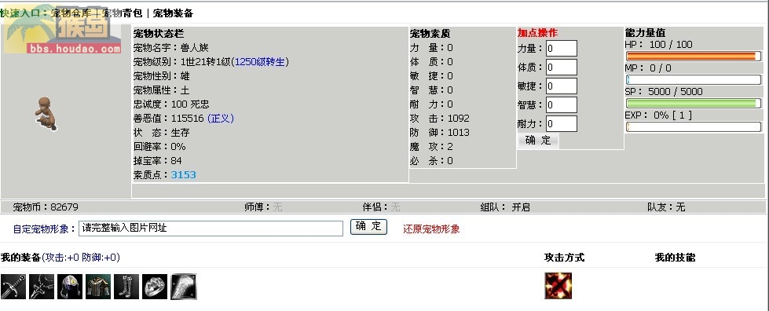
Task: Confirm point allocation with 确定 button
Action: [538, 141]
